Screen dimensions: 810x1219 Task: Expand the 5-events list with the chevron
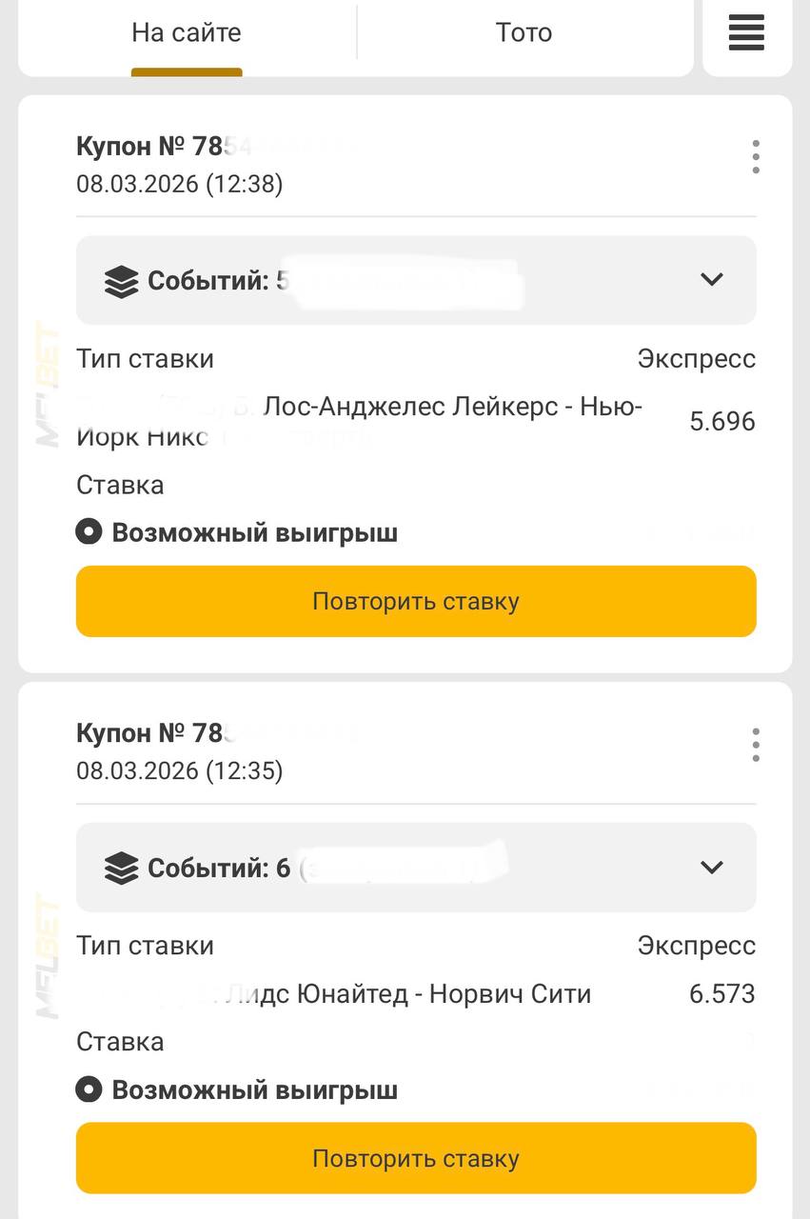click(x=711, y=280)
